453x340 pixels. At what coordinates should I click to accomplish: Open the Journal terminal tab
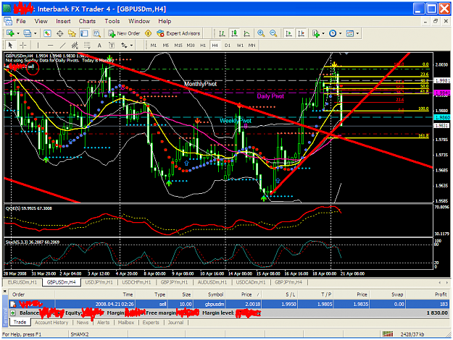click(175, 323)
